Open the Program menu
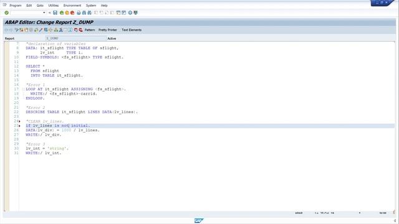Image resolution: width=399 pixels, height=224 pixels. 16,6
